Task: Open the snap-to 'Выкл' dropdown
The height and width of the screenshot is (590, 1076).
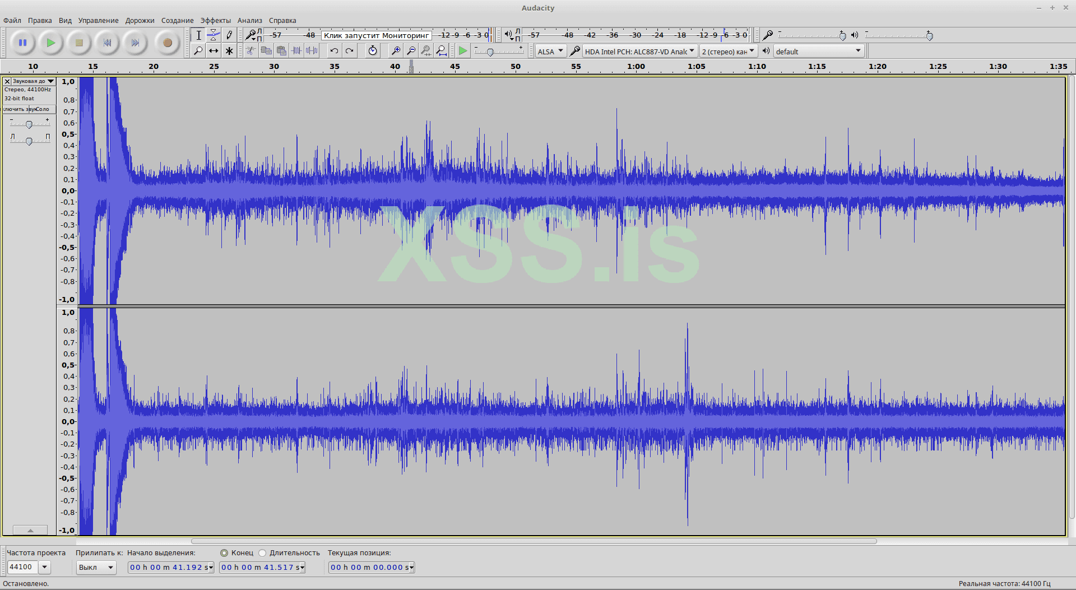Action: 96,567
